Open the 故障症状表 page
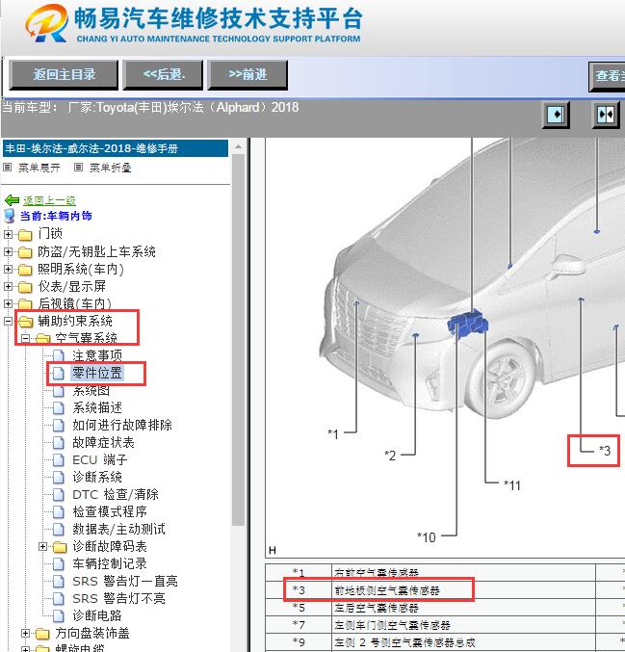625x652 pixels. point(104,442)
